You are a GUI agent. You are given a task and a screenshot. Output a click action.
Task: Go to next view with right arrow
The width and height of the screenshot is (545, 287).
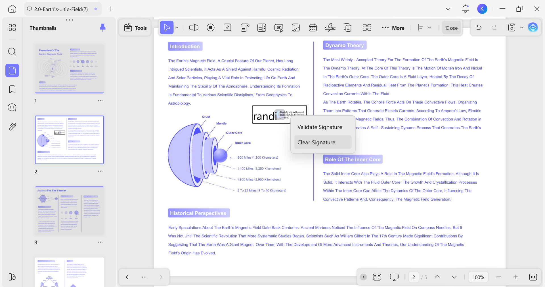161,277
